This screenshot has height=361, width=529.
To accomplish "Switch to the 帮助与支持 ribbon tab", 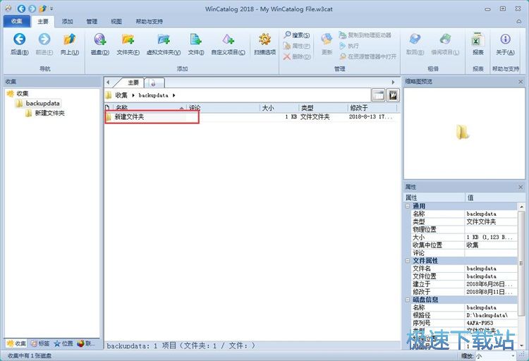I will pos(149,21).
